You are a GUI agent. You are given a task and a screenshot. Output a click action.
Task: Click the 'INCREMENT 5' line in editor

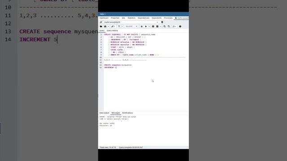(110, 68)
